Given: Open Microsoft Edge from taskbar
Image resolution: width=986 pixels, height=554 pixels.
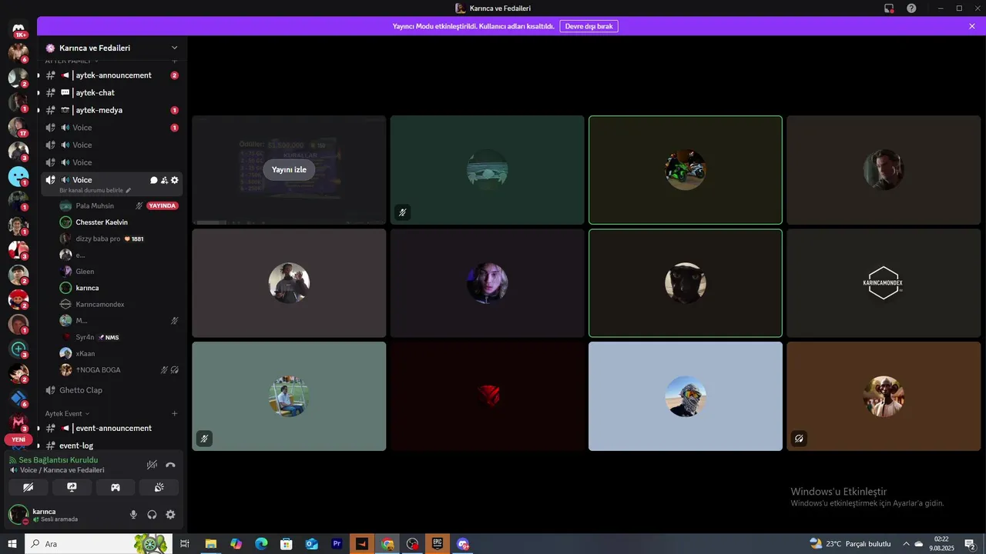Looking at the screenshot, I should coord(261,544).
